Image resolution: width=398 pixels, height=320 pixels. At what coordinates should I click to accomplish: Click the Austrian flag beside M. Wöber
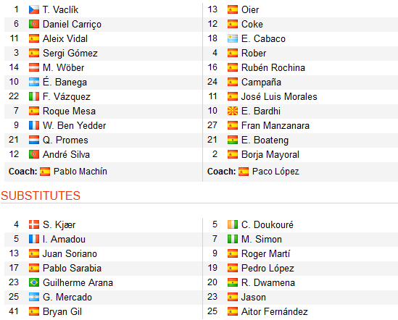[x=34, y=67]
